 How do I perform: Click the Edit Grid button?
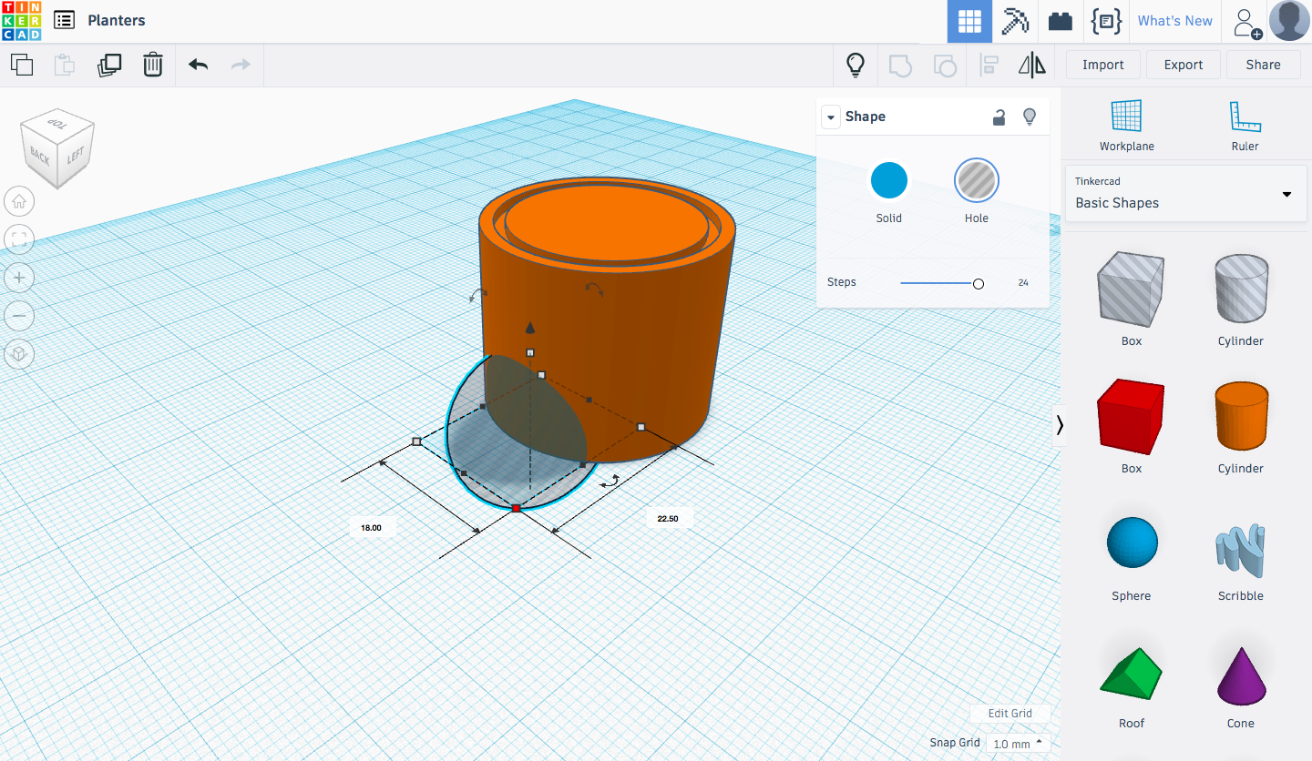1010,714
